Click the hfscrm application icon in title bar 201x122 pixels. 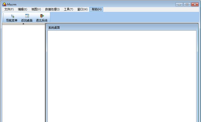[x=4, y=4]
